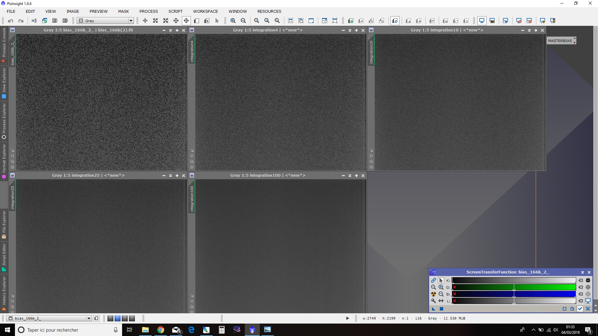Toggle Enable STF monitor icon in panel
This screenshot has height=336, width=598.
tap(588, 301)
